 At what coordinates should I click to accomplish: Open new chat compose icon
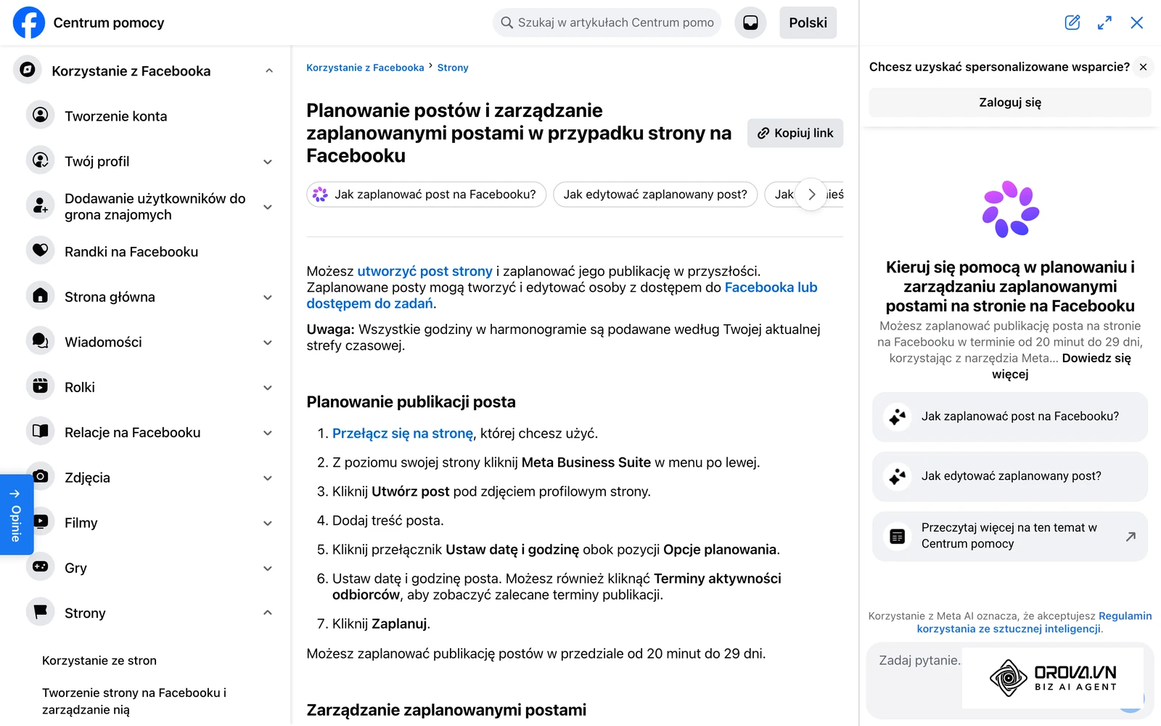pyautogui.click(x=1072, y=23)
